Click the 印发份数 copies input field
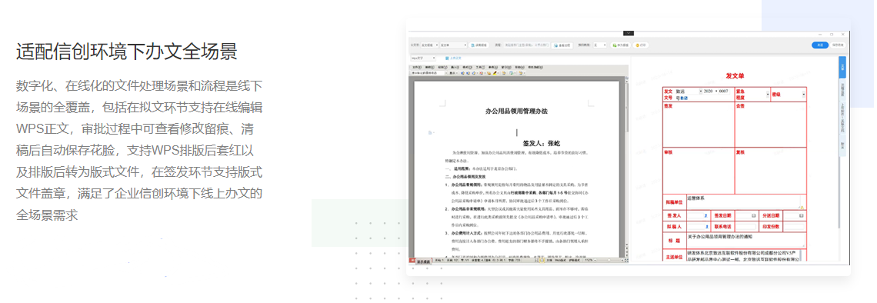The image size is (877, 303). (794, 226)
